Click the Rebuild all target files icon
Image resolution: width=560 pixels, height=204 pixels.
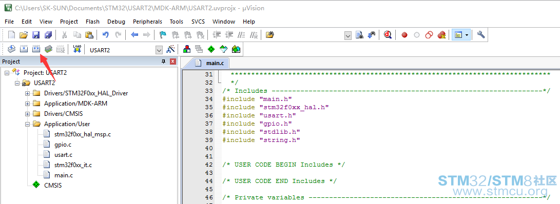pyautogui.click(x=36, y=49)
